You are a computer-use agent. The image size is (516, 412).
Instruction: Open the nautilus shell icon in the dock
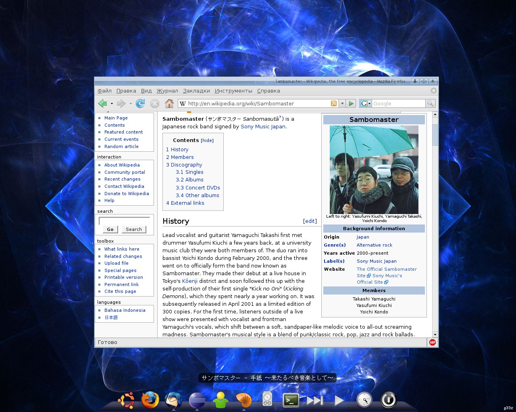tap(244, 400)
